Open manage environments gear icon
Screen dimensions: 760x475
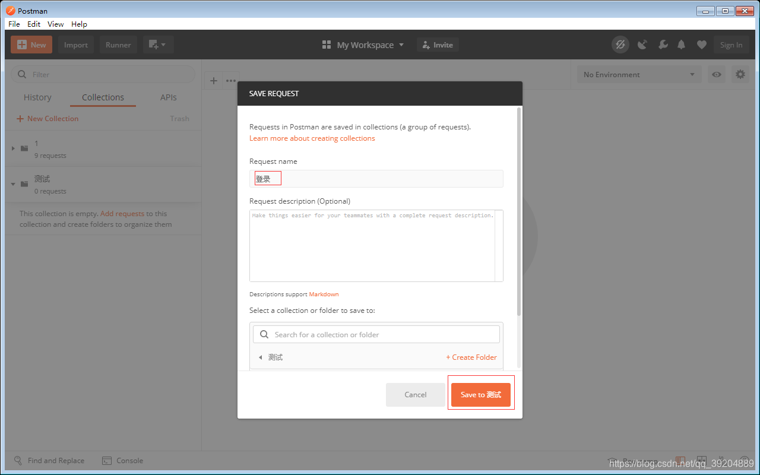tap(740, 74)
